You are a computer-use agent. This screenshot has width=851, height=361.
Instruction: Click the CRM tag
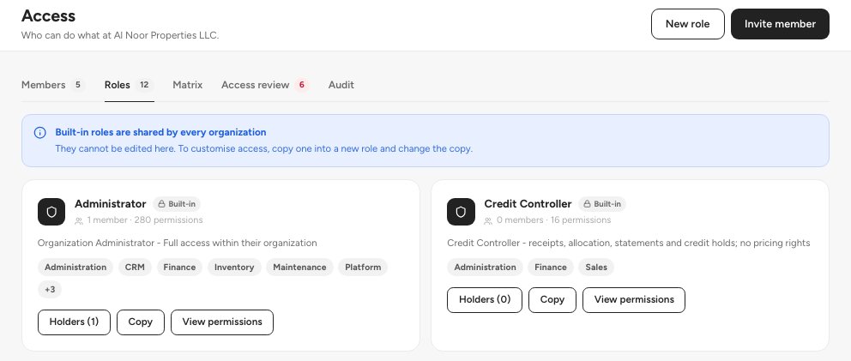[135, 267]
